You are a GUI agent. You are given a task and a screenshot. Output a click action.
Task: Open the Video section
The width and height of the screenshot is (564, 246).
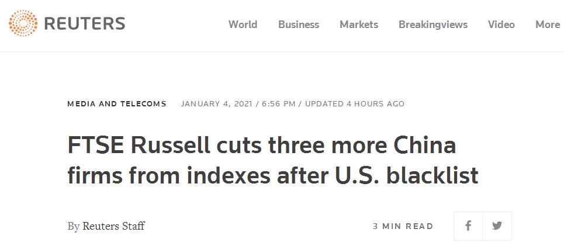pos(501,25)
